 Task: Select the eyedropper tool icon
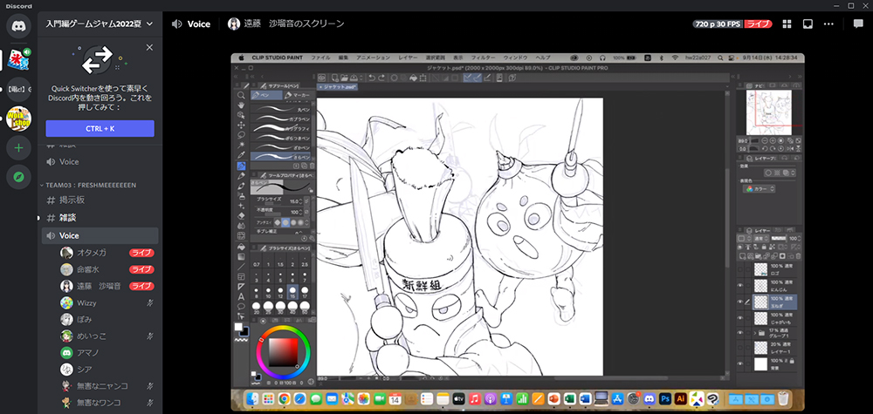pyautogui.click(x=241, y=155)
